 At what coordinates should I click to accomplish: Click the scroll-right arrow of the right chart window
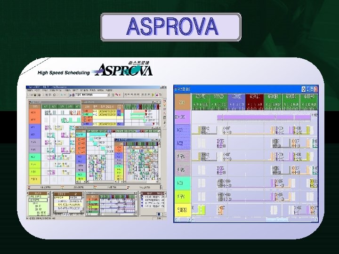[x=316, y=220]
